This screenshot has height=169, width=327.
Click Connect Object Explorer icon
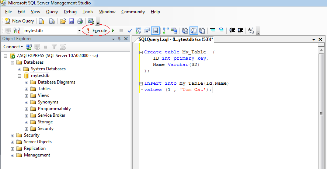[29, 47]
